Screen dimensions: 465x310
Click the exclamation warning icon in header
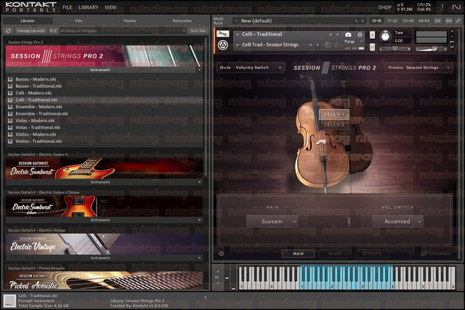tap(442, 7)
